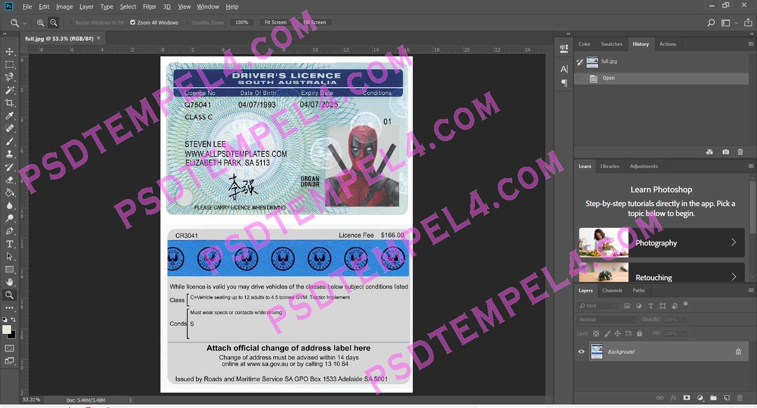Viewport: 757px width, 408px height.
Task: Click the foreground color swatch
Action: pyautogui.click(x=7, y=330)
